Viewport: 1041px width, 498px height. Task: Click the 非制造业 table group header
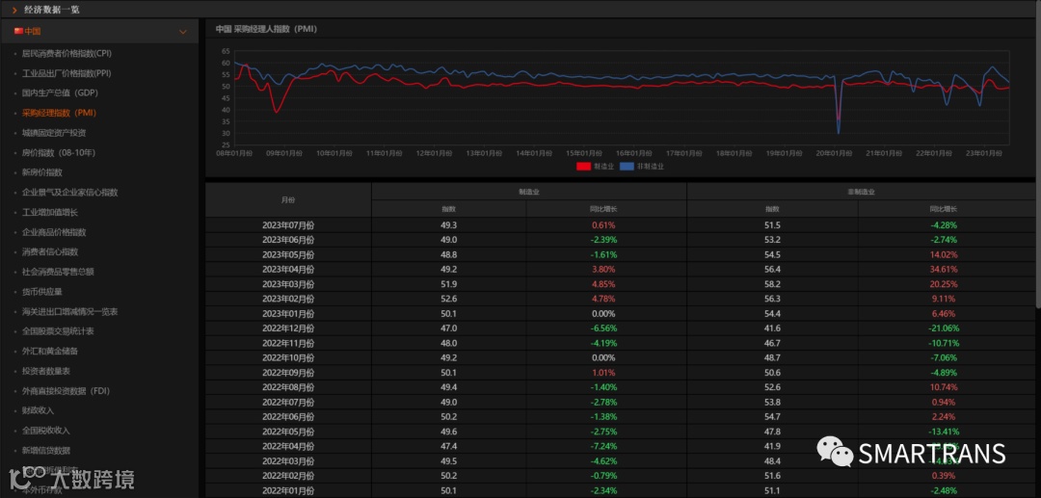coord(861,192)
